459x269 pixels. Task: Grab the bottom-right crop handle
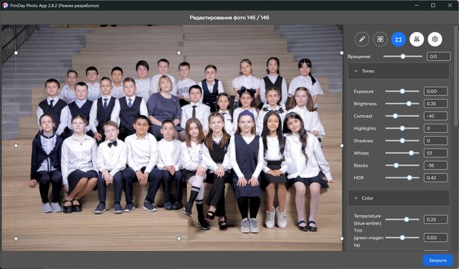coord(341,238)
